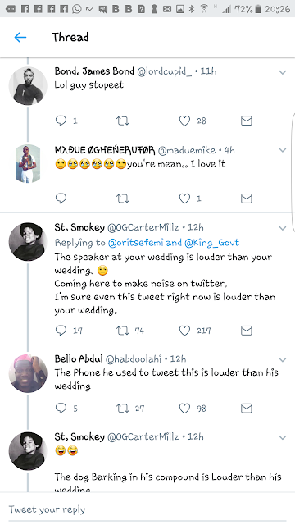Like the tweet by @lordcupid_
Screen dimensions: 295x525
[x=184, y=121]
